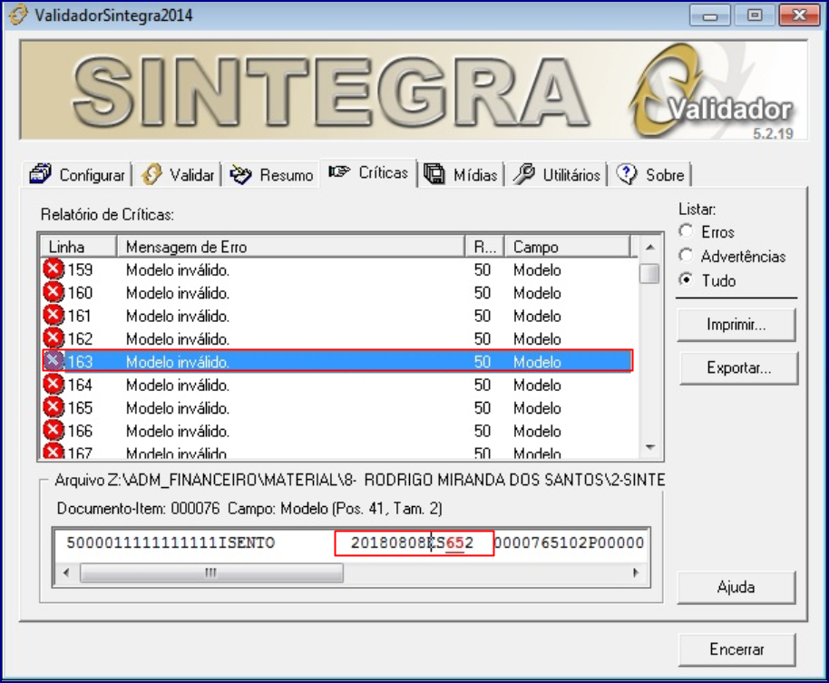Click the R... column header
Image resolution: width=829 pixels, height=683 pixels.
pos(485,247)
